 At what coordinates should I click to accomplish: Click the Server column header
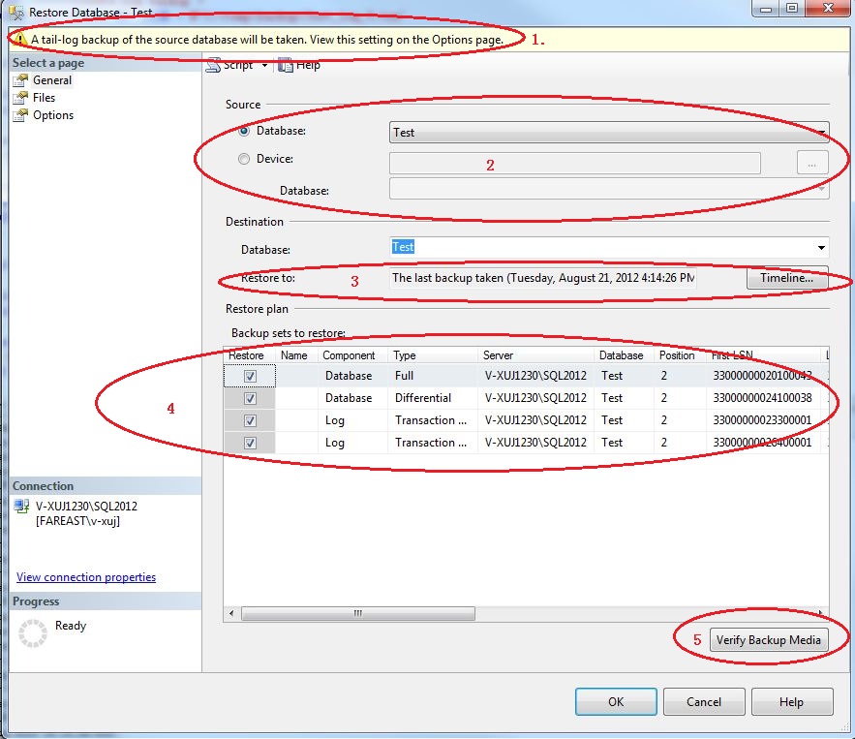click(535, 355)
